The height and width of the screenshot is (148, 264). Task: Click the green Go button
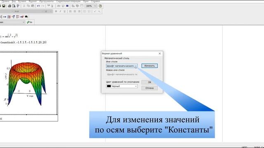tap(30, 22)
